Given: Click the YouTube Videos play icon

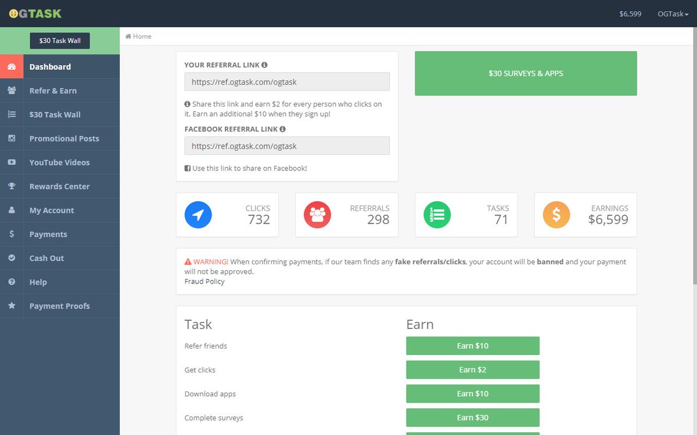Looking at the screenshot, I should (x=12, y=162).
